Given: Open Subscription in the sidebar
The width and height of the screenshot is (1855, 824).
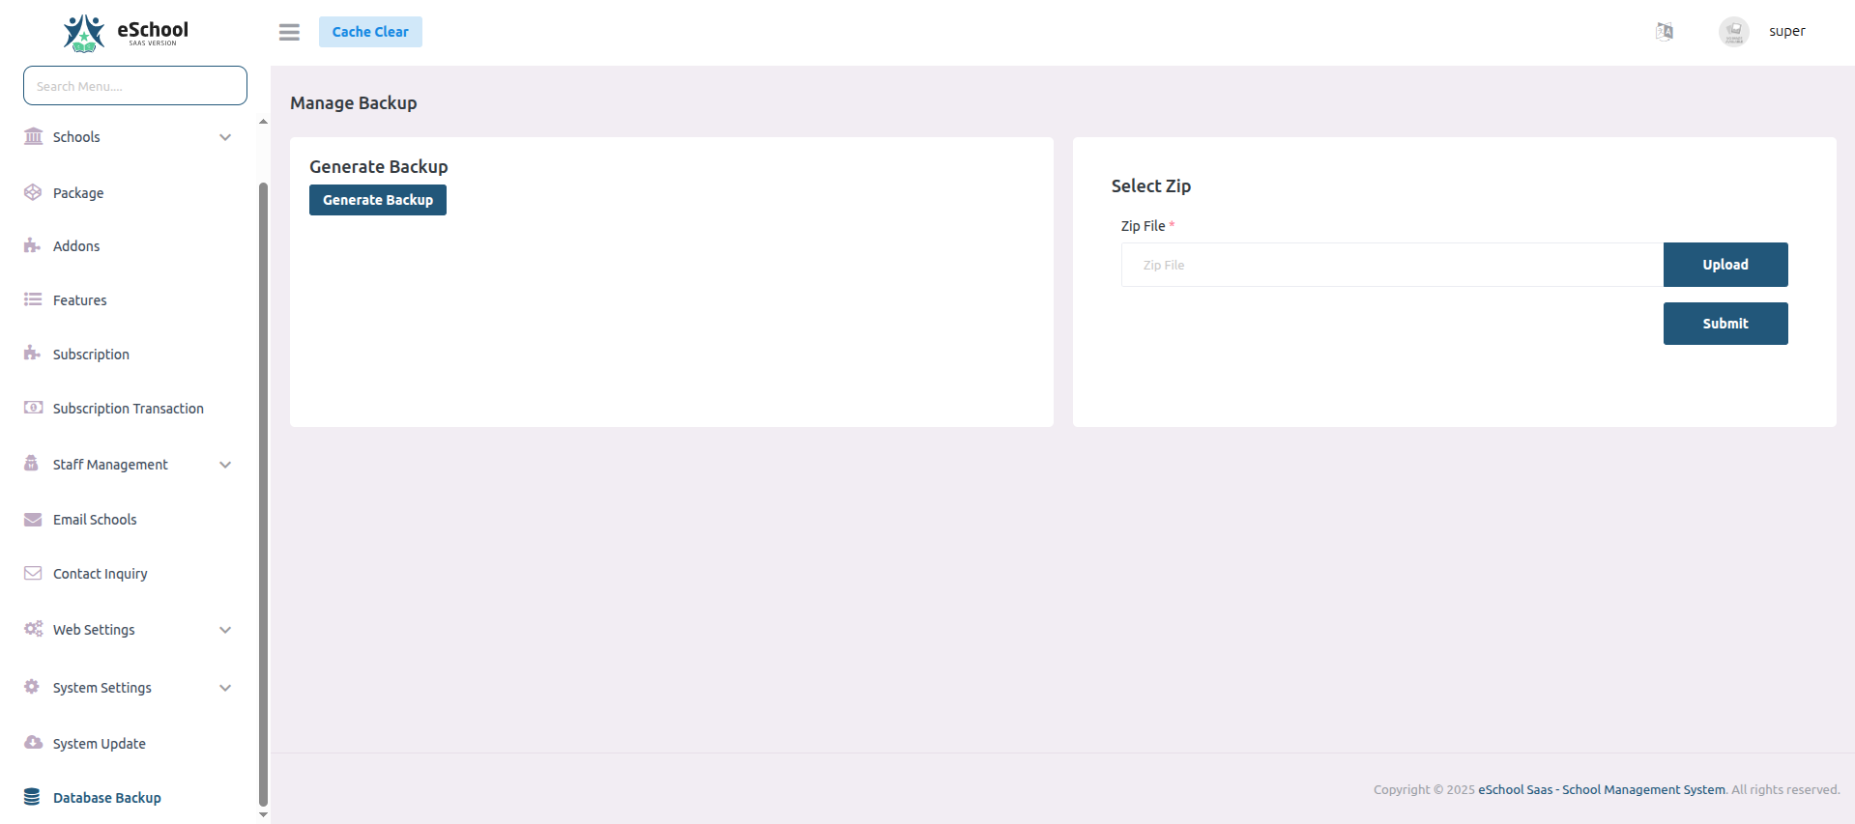Looking at the screenshot, I should click(x=91, y=355).
